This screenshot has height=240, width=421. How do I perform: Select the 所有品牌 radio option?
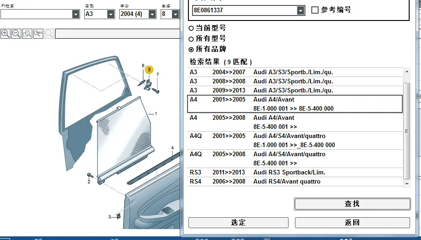[191, 50]
